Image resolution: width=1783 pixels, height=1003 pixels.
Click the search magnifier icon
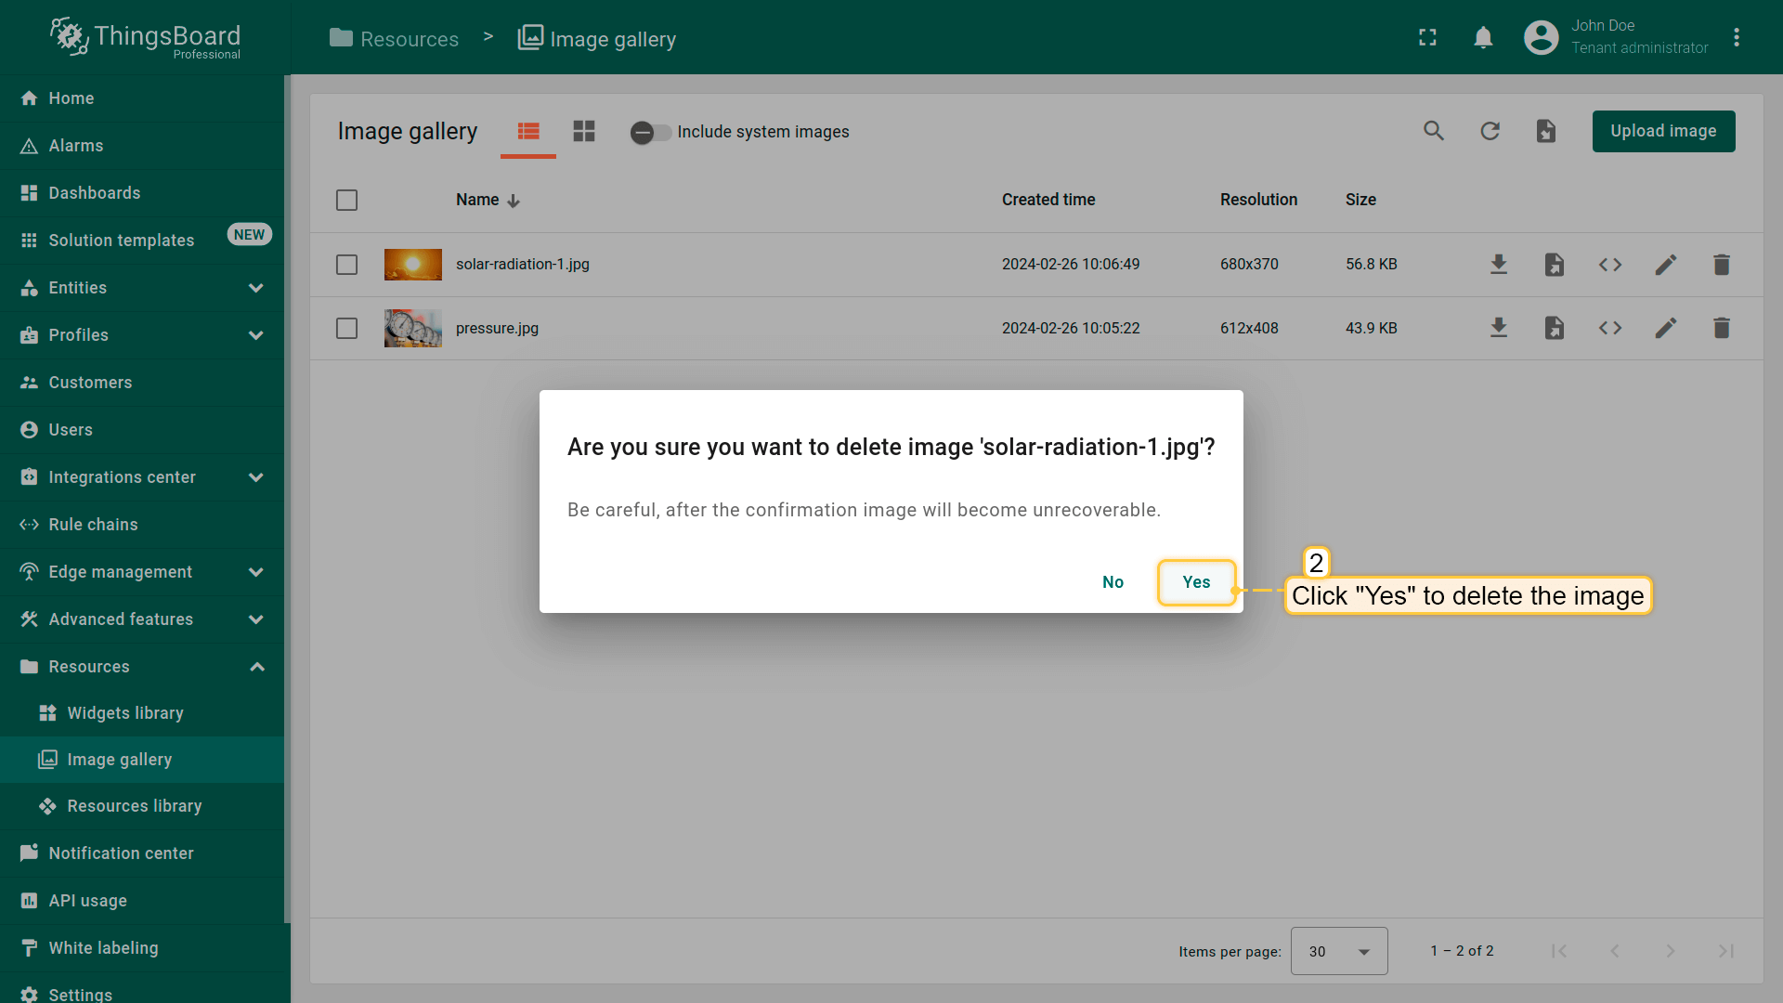coord(1434,131)
